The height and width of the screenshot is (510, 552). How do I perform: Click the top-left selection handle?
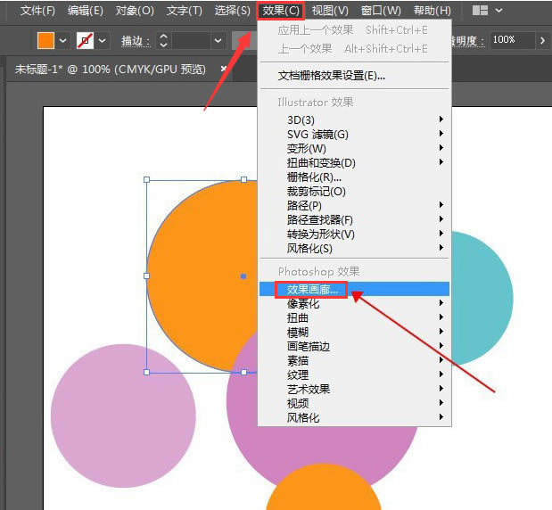(147, 180)
